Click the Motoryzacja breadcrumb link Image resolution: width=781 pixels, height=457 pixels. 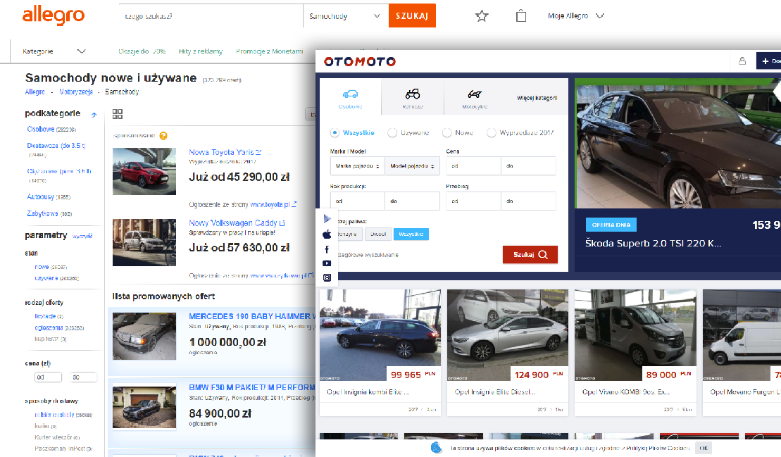click(x=76, y=92)
